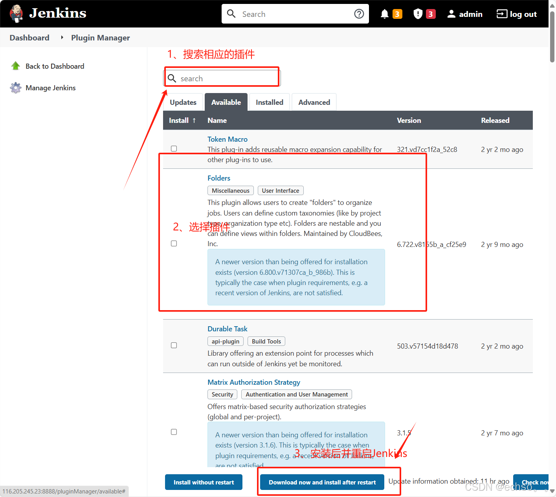Image resolution: width=556 pixels, height=497 pixels.
Task: Sort by Version column header
Action: [409, 121]
